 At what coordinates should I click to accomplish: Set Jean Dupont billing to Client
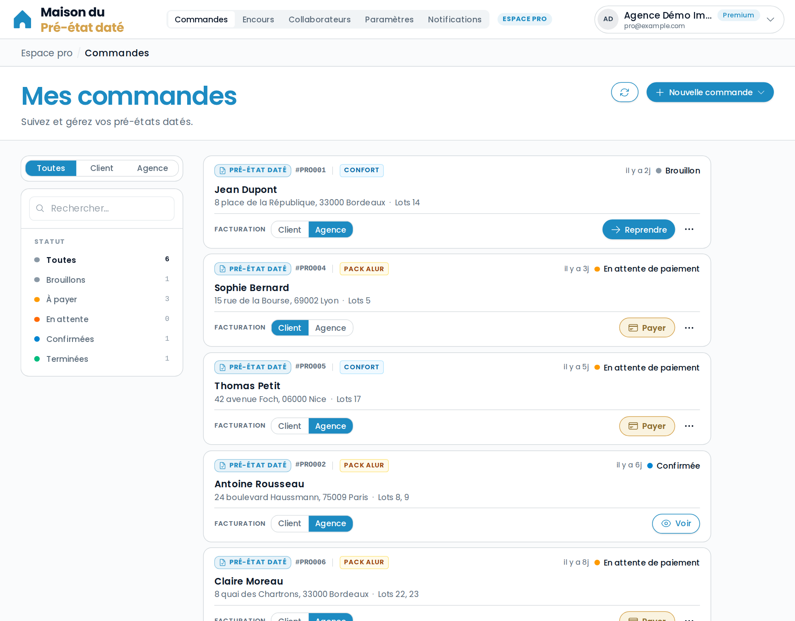289,229
